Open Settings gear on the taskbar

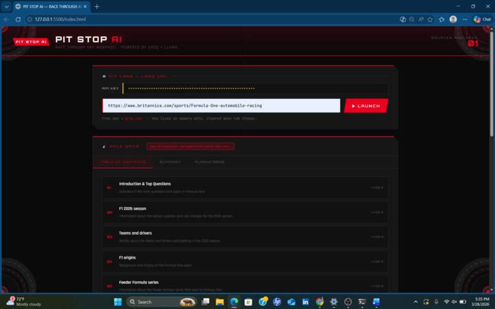click(333, 302)
